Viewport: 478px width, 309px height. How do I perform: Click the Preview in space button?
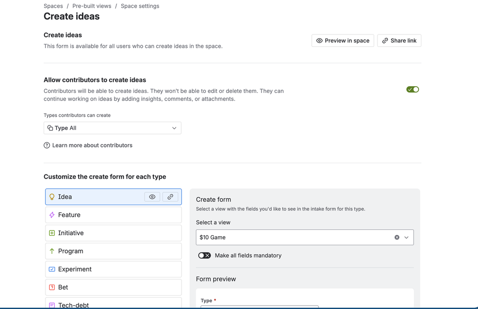[342, 41]
